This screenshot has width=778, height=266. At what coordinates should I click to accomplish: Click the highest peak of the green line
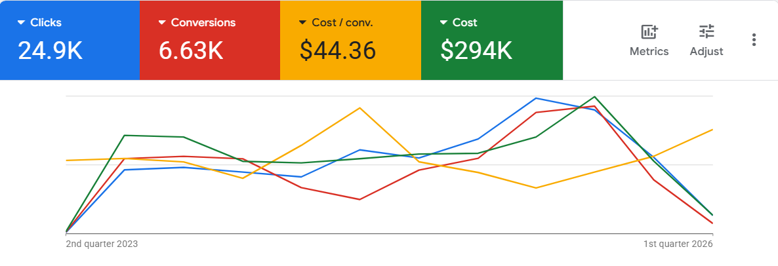click(x=595, y=96)
